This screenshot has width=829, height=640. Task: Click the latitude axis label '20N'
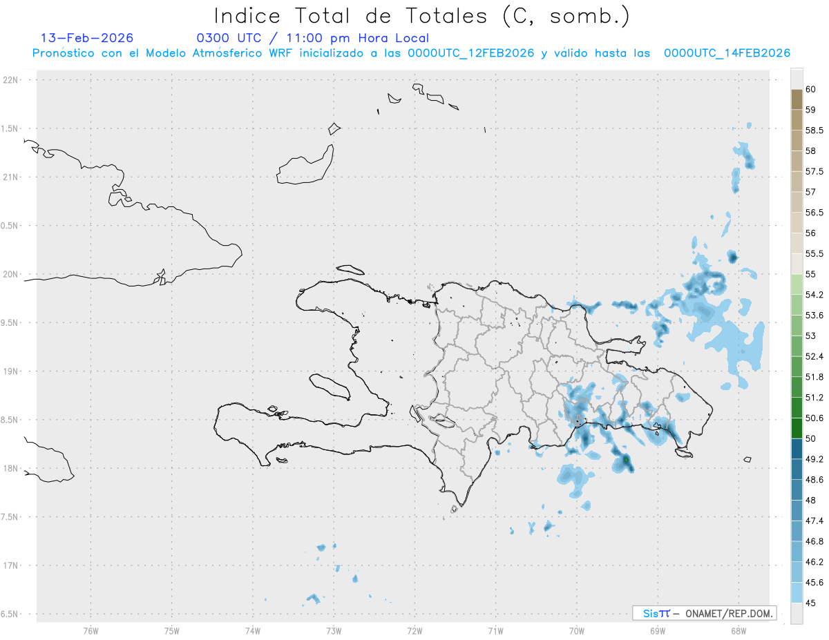point(11,274)
